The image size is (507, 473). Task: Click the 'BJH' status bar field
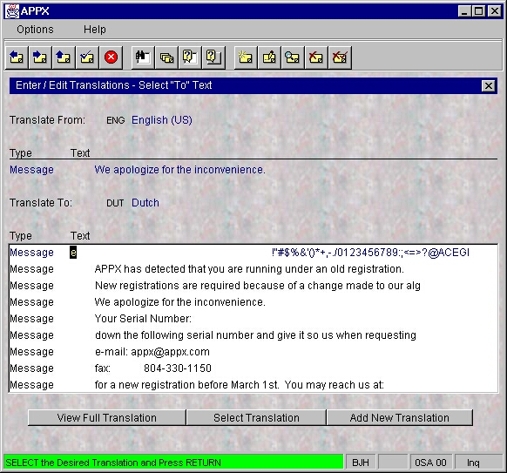pos(361,463)
